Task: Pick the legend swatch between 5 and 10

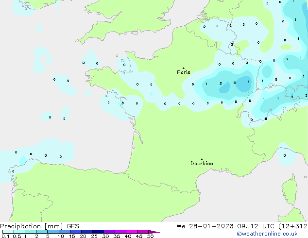Action: pos(53,232)
